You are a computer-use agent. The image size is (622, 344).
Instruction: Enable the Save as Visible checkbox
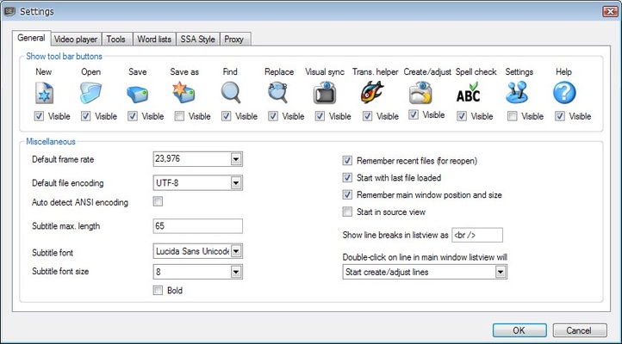point(179,116)
